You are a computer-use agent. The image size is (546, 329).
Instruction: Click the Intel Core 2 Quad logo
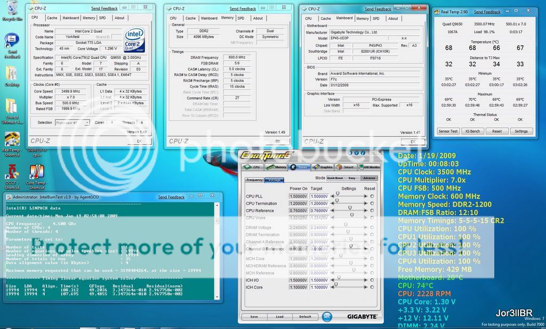tap(134, 40)
